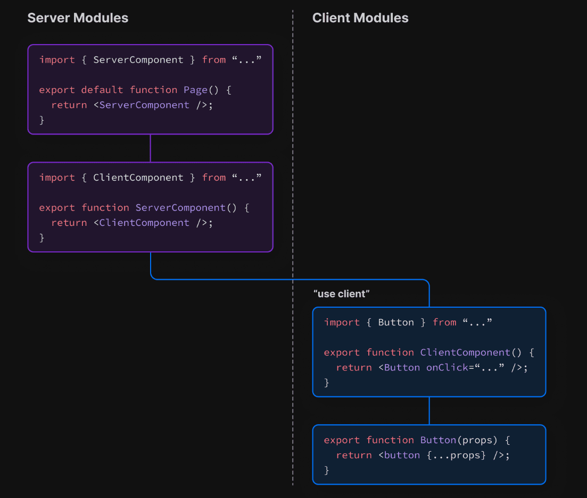587x498 pixels.
Task: Select the ServerComponent code block
Action: pos(151,207)
